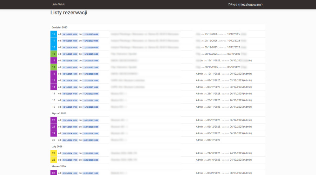This screenshot has height=175, width=316.
Task: Click the yellow day 21 badge
Action: 54,153
